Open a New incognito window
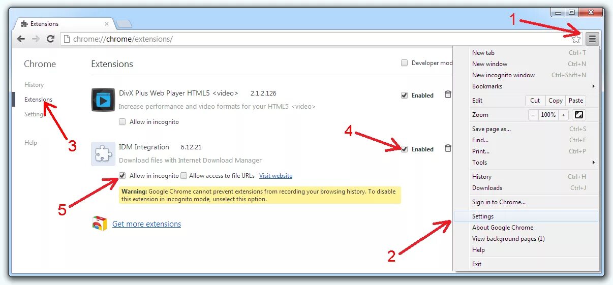Image resolution: width=613 pixels, height=285 pixels. coord(526,75)
